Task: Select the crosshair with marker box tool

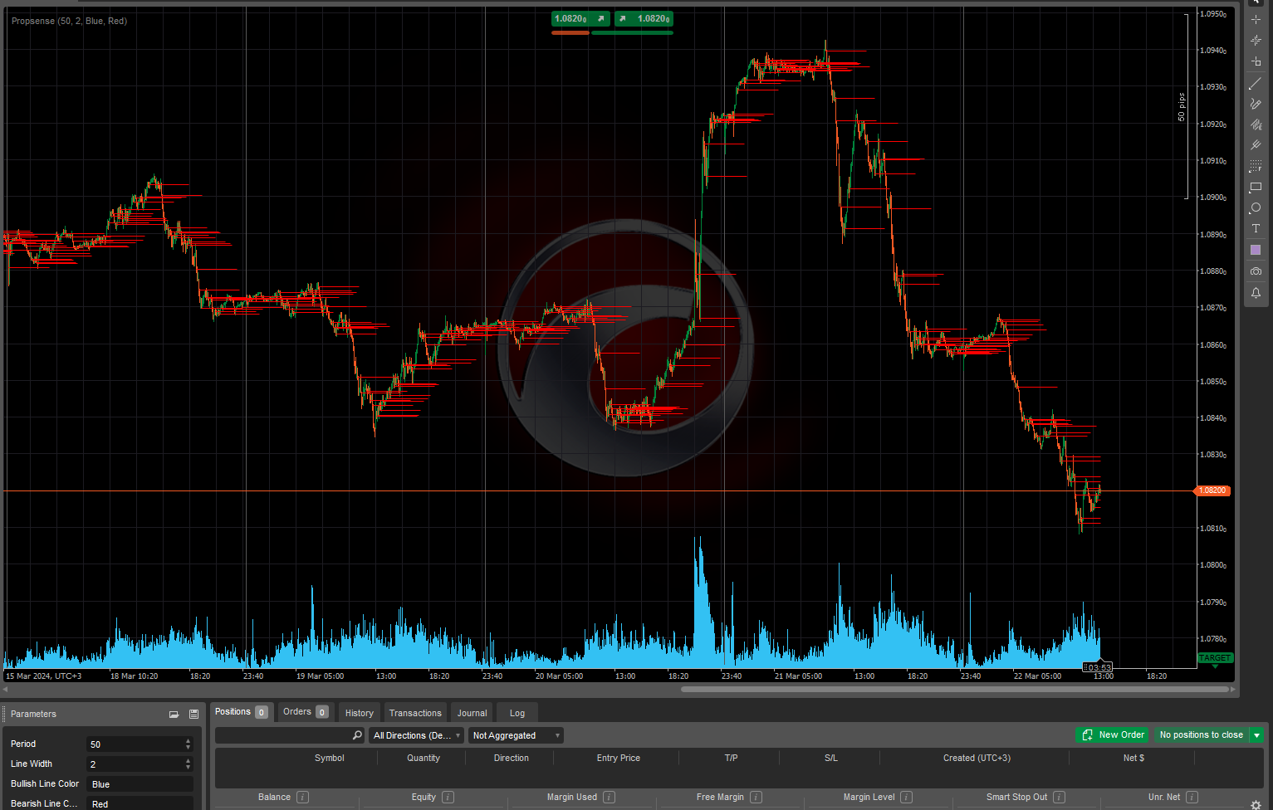Action: click(x=1256, y=61)
